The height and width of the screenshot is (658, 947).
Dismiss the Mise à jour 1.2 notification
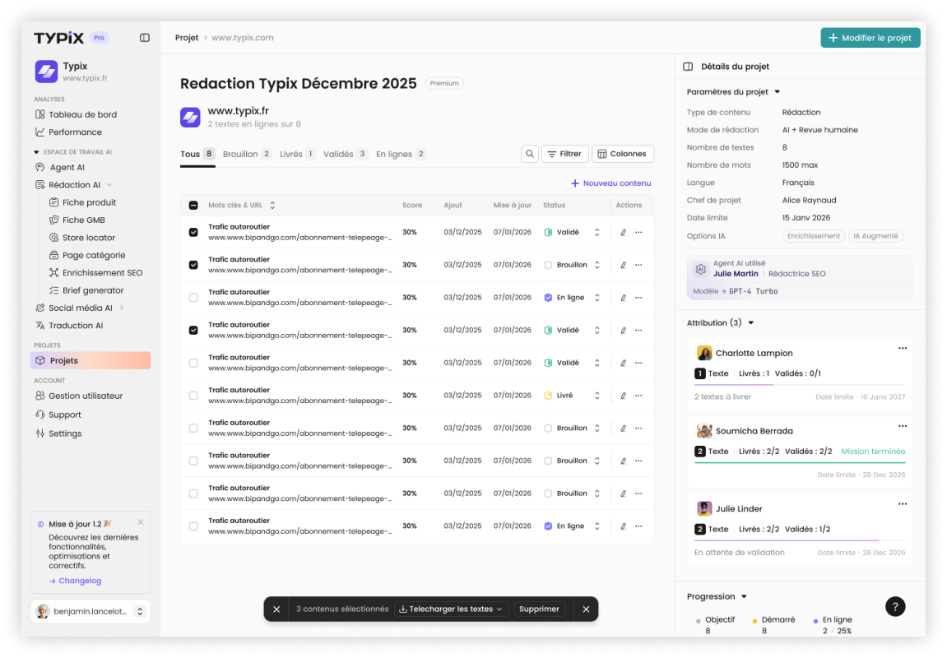click(141, 522)
